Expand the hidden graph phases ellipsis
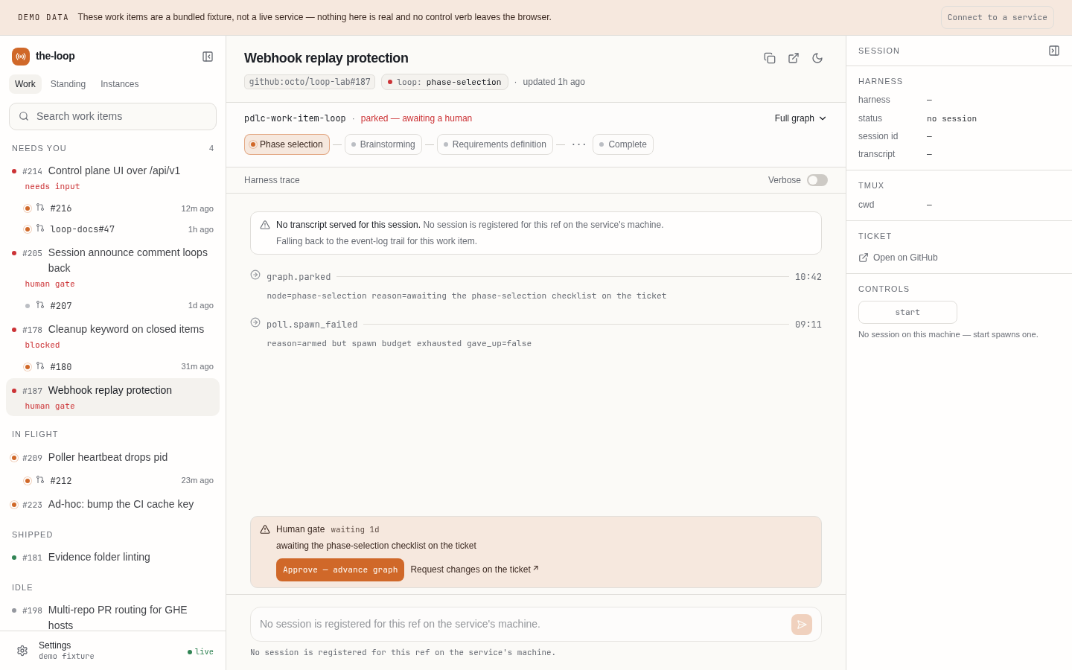The width and height of the screenshot is (1072, 670). [x=578, y=144]
